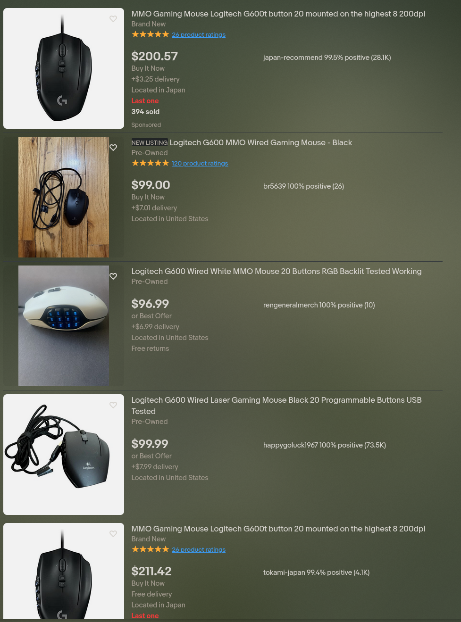The height and width of the screenshot is (622, 461).
Task: Open the 120 product ratings link
Action: pyautogui.click(x=200, y=163)
